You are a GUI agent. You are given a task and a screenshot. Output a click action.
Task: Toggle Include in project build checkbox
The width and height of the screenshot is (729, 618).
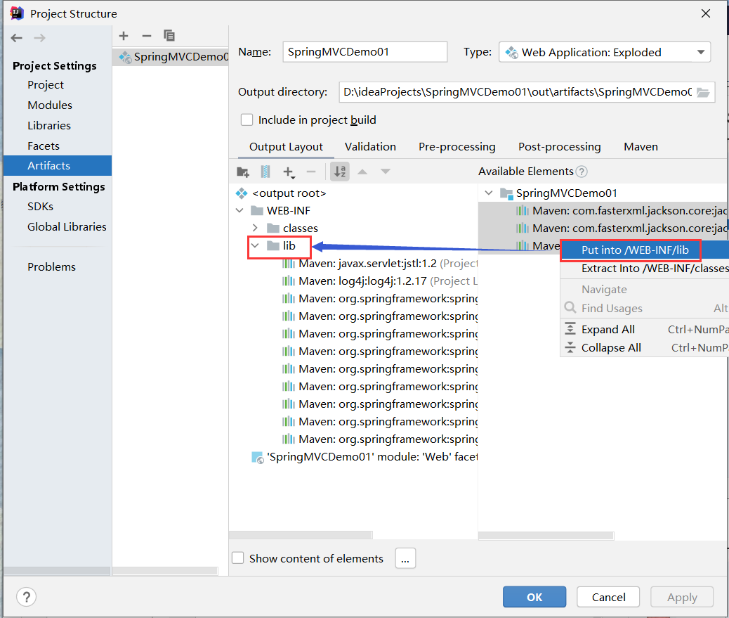pos(247,120)
